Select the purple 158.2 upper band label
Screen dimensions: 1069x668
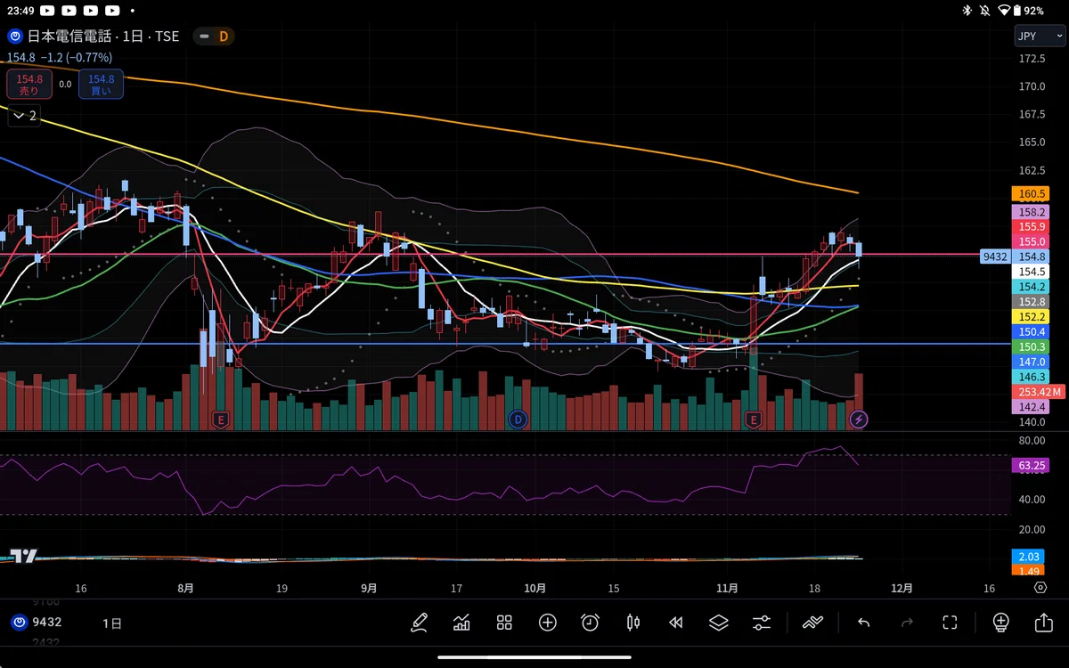point(1031,212)
